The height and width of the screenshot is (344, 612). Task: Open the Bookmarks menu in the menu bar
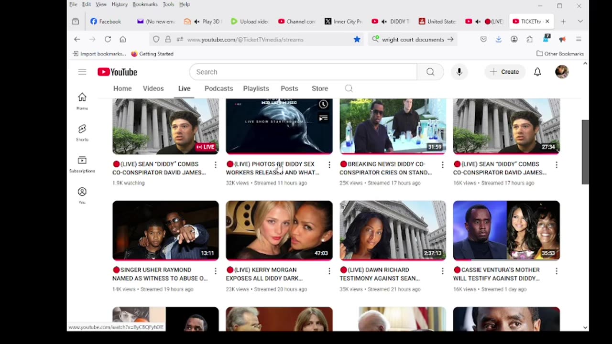tap(145, 4)
